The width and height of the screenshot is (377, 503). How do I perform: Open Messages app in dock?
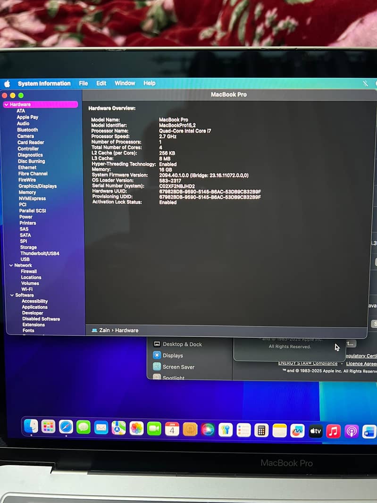84,428
